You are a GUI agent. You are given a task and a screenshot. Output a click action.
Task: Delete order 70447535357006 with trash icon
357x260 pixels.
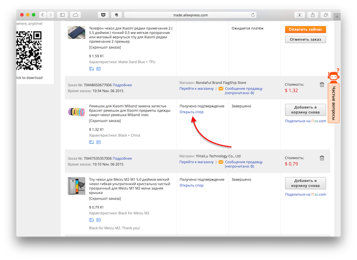[322, 158]
